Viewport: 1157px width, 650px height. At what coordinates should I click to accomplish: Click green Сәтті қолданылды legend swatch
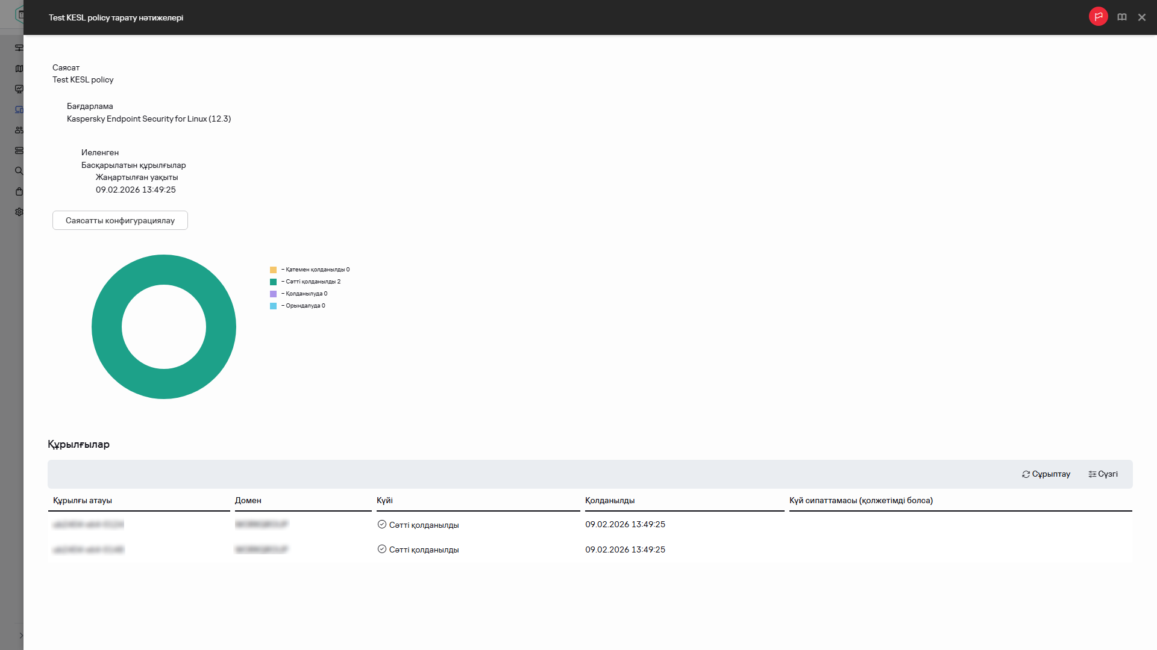click(273, 282)
